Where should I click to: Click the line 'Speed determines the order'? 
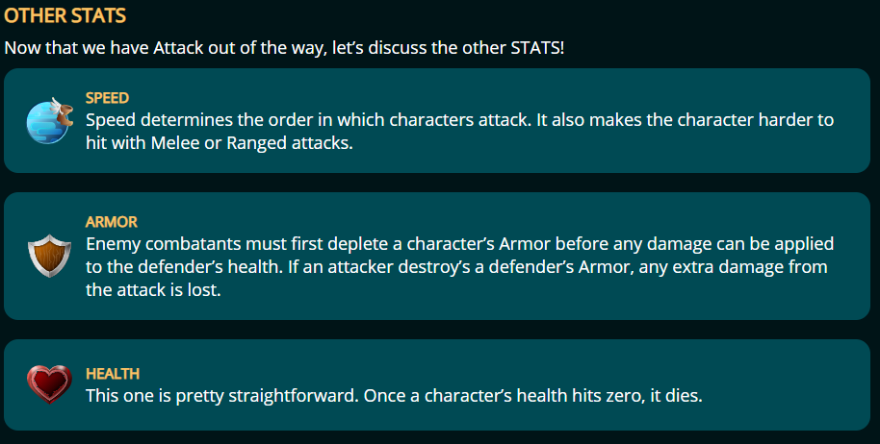coord(459,120)
